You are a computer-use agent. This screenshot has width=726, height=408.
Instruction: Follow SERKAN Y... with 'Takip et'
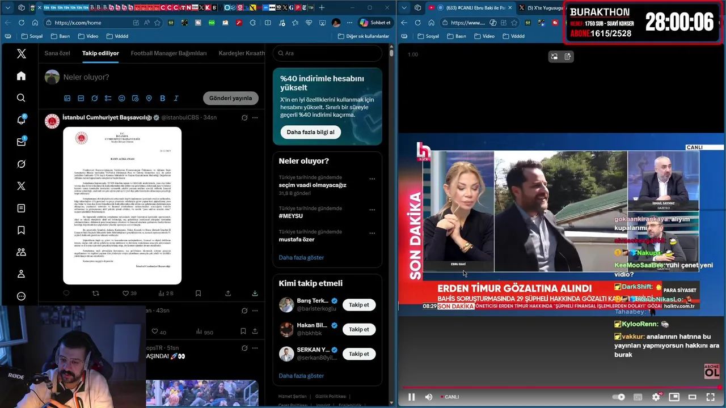358,354
